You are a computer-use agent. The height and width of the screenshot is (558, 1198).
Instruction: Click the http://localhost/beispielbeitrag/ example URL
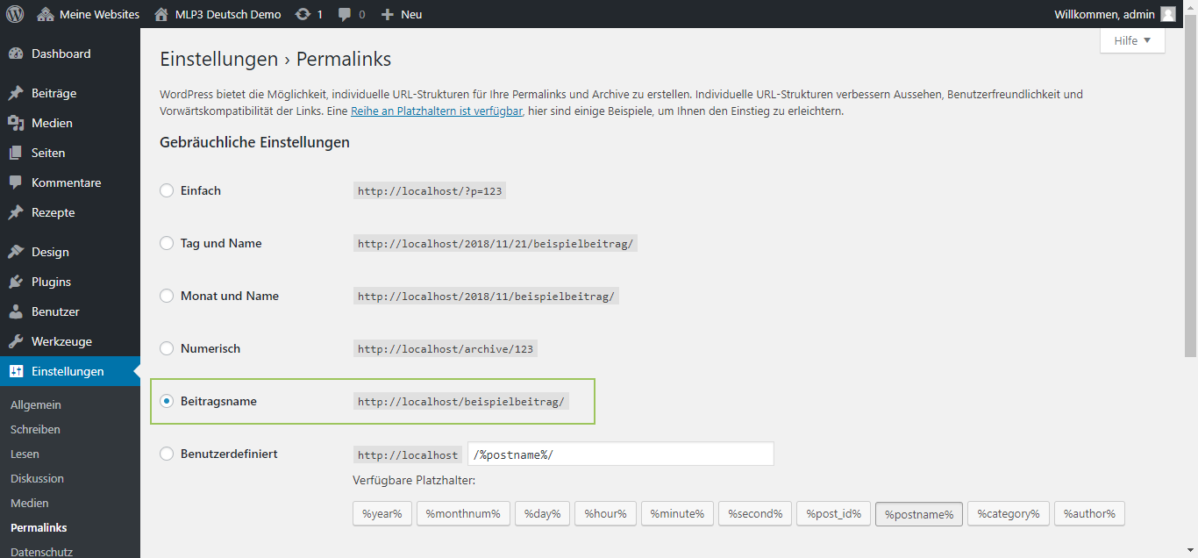click(461, 401)
